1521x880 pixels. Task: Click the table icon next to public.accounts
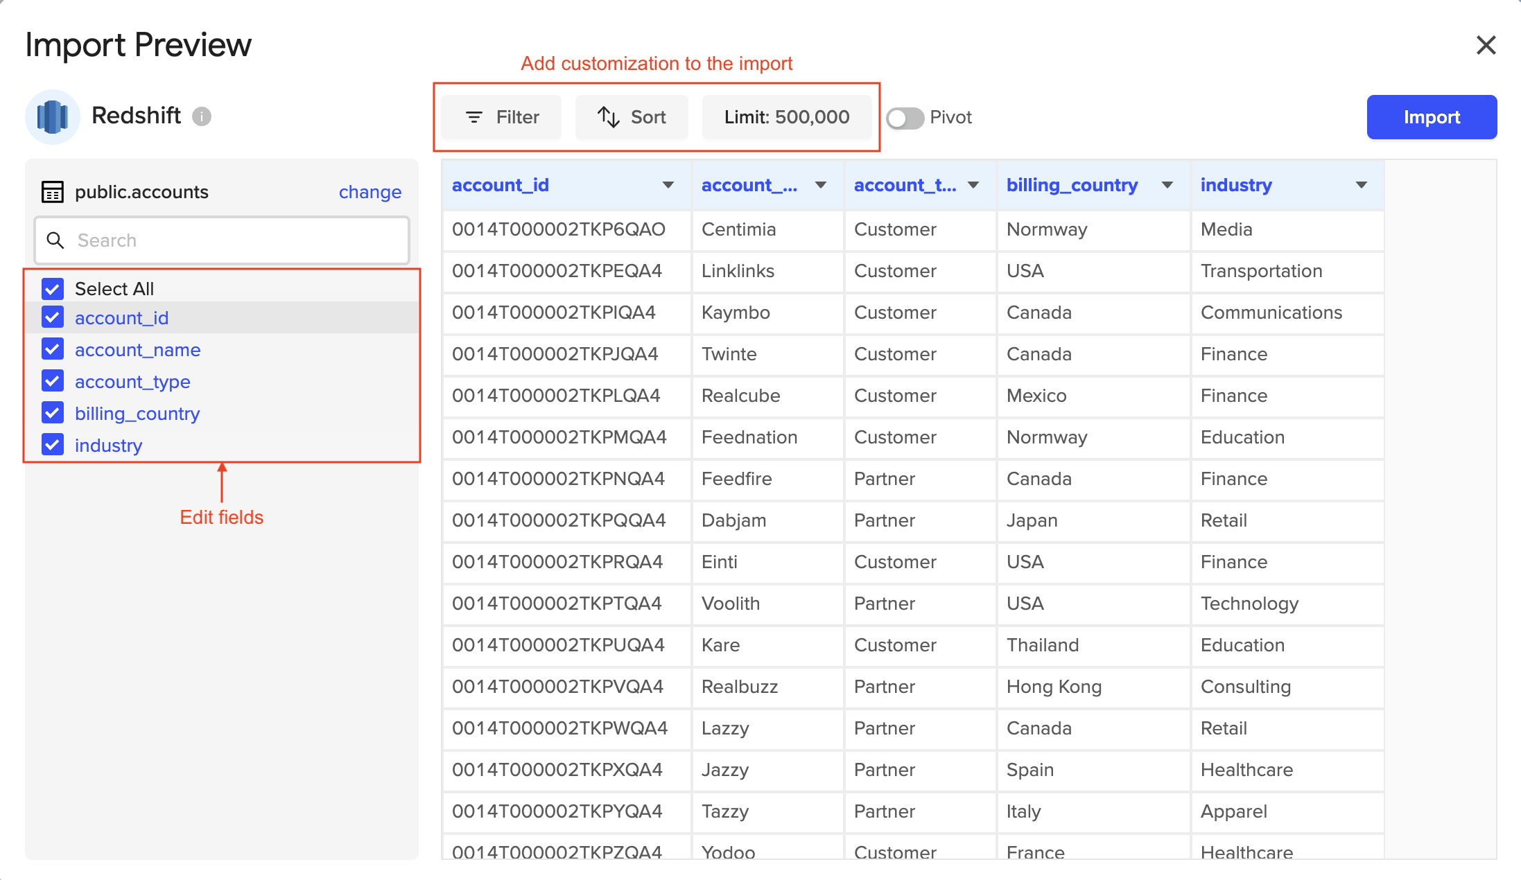pos(53,192)
